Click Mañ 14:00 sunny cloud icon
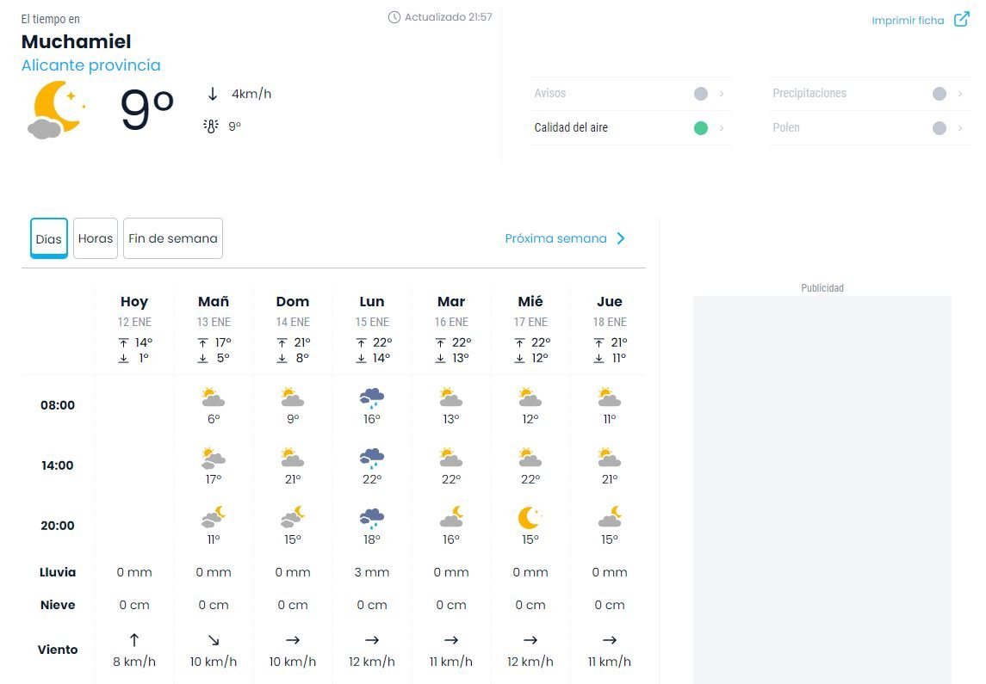This screenshot has width=986, height=684. pos(214,458)
